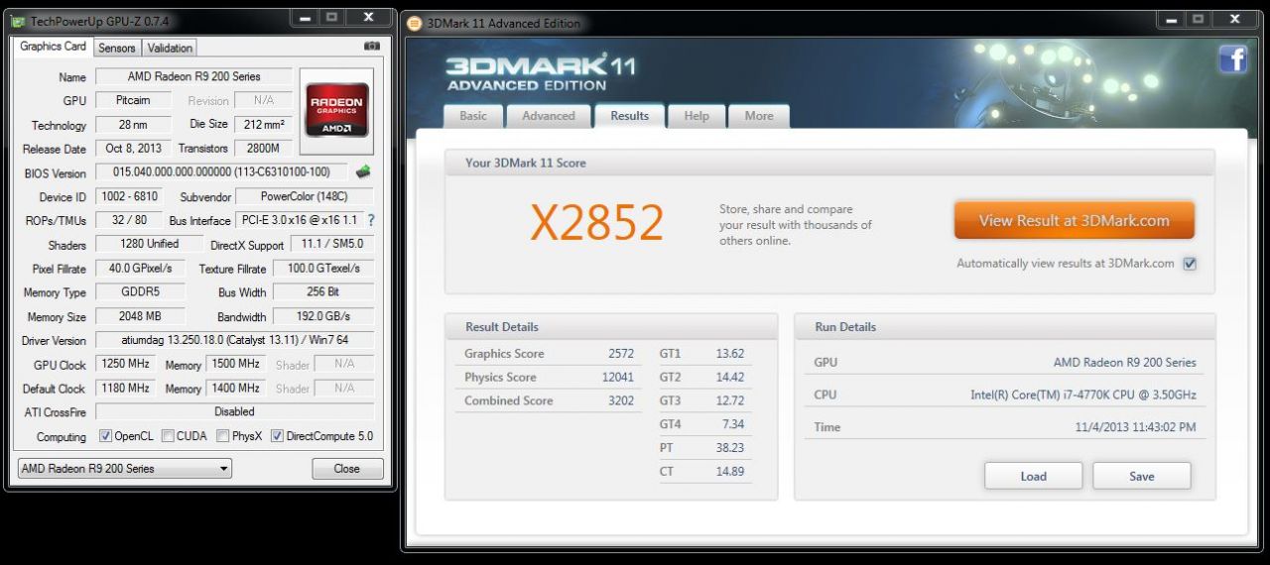The height and width of the screenshot is (565, 1270).
Task: Uncheck Automatically view results at 3DMark.com
Action: 1190,264
